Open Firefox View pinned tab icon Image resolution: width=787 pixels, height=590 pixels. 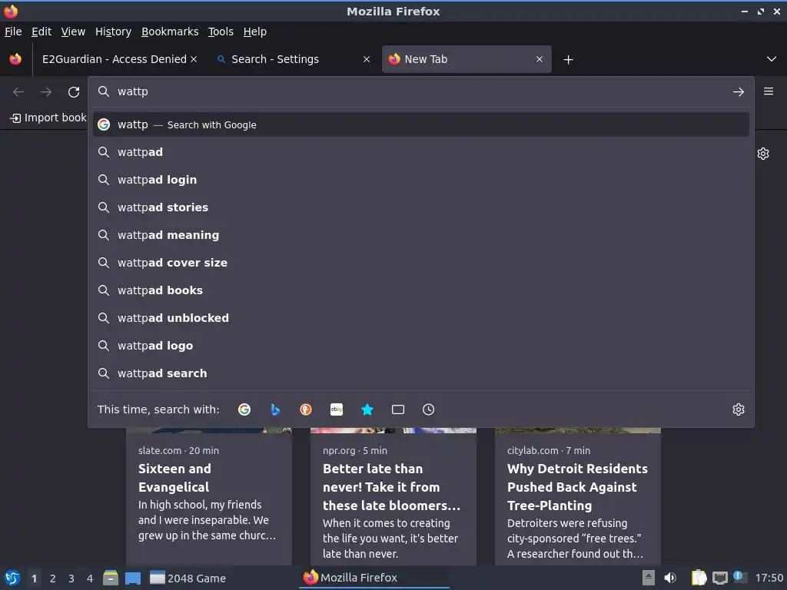(x=15, y=59)
